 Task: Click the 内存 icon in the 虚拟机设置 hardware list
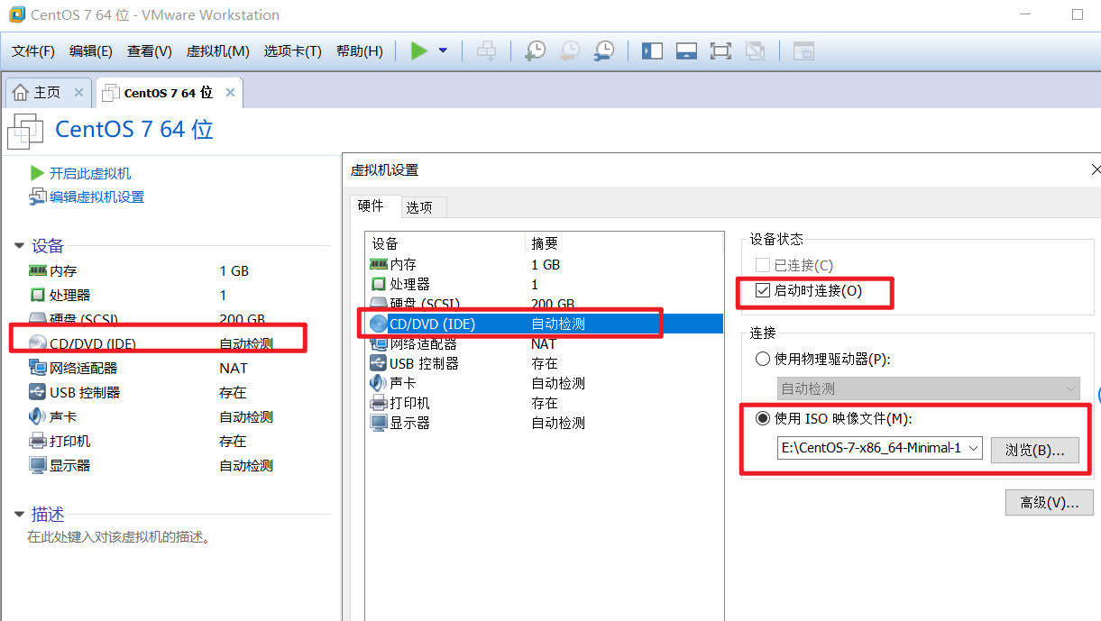[378, 264]
